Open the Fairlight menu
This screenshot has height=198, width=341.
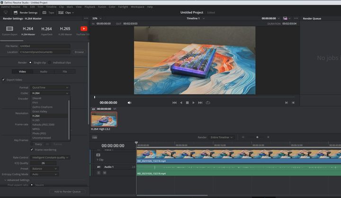click(123, 7)
